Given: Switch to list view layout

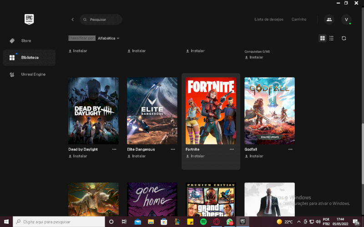Looking at the screenshot, I should pos(332,38).
